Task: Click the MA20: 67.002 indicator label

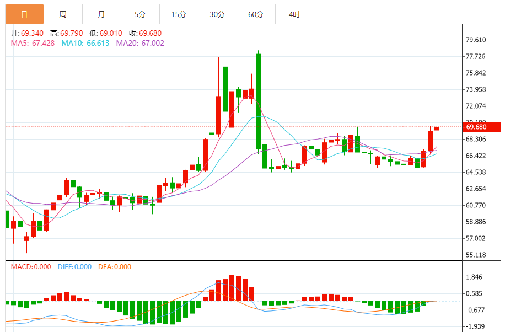Action: point(140,43)
